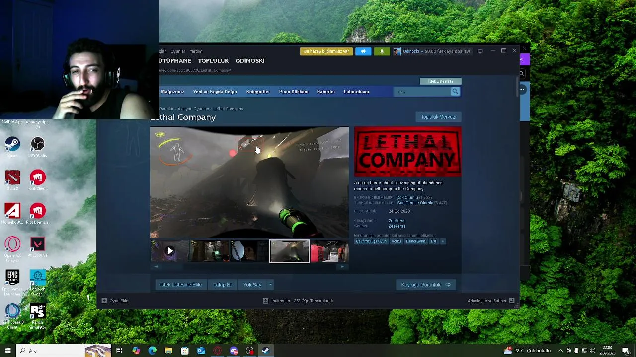Open Ranch Simulator desktop shortcut
This screenshot has width=636, height=357.
[x=37, y=316]
